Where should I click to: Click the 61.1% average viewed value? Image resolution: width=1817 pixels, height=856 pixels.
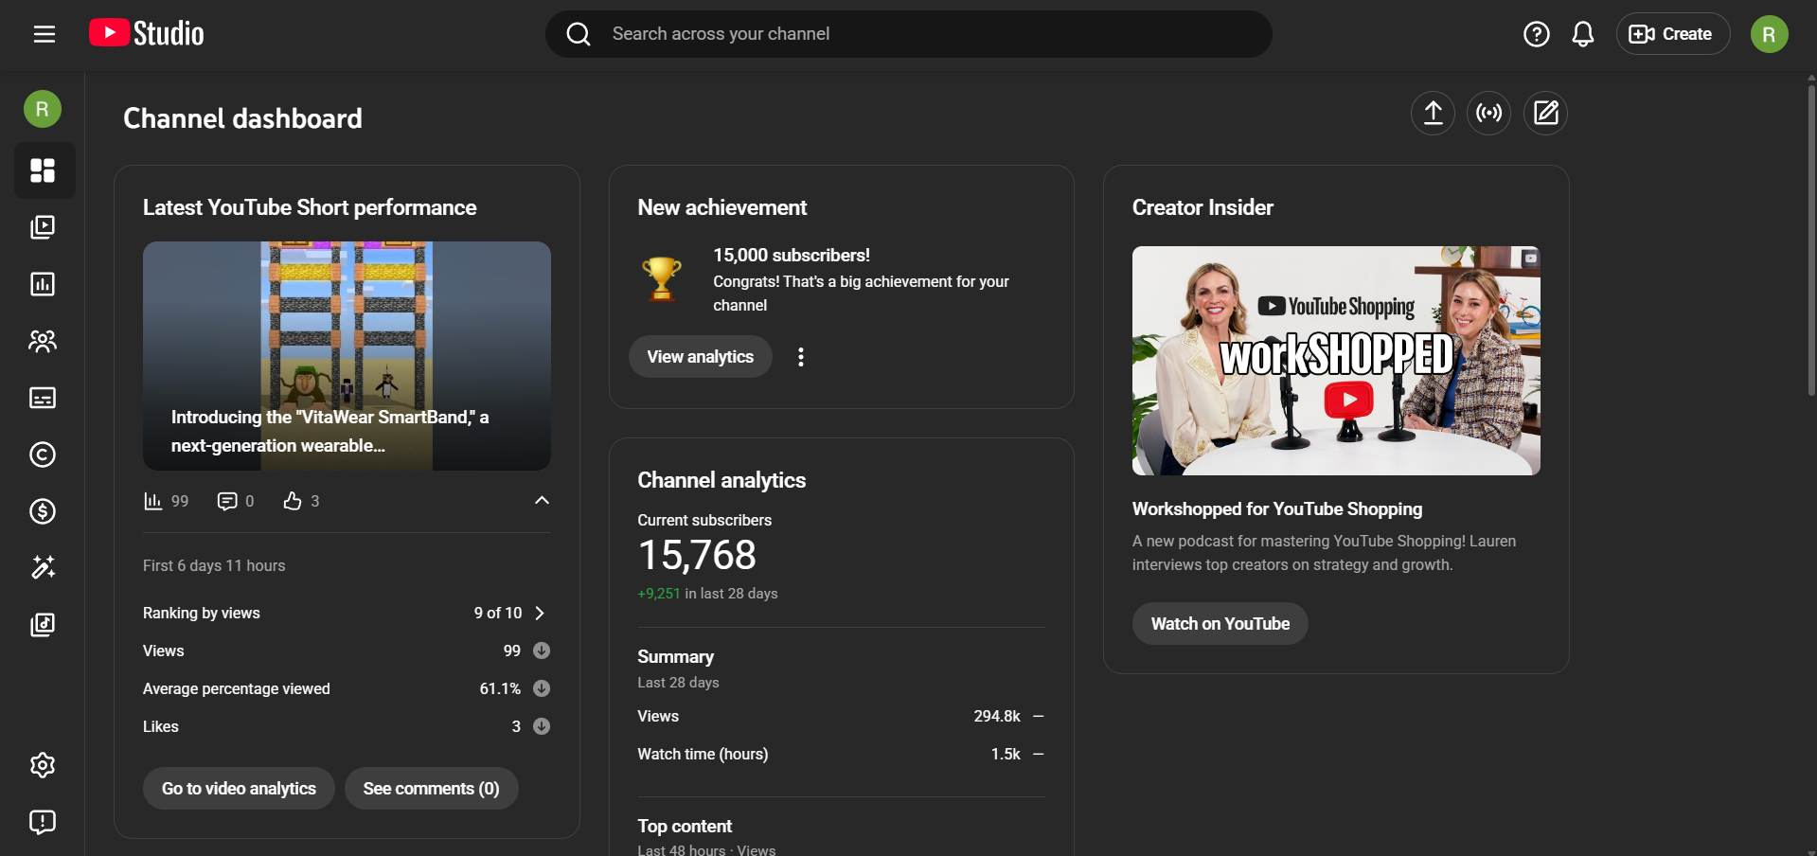click(500, 689)
